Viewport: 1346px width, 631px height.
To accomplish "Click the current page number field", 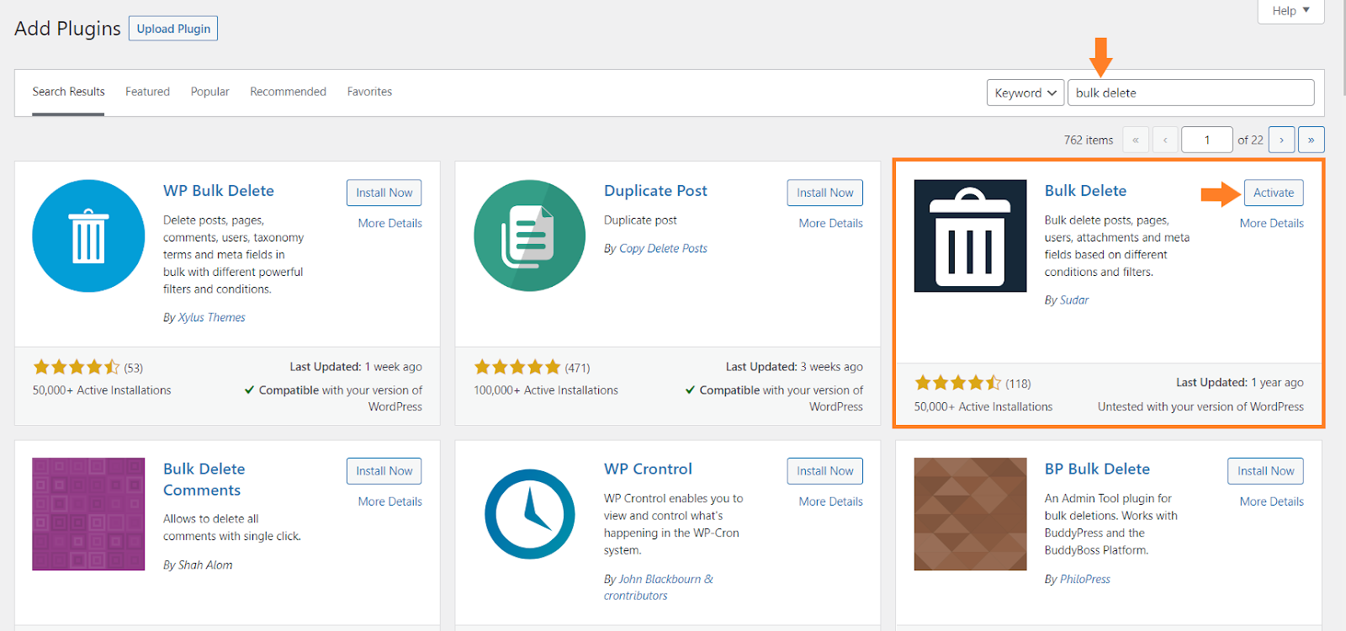I will 1206,140.
